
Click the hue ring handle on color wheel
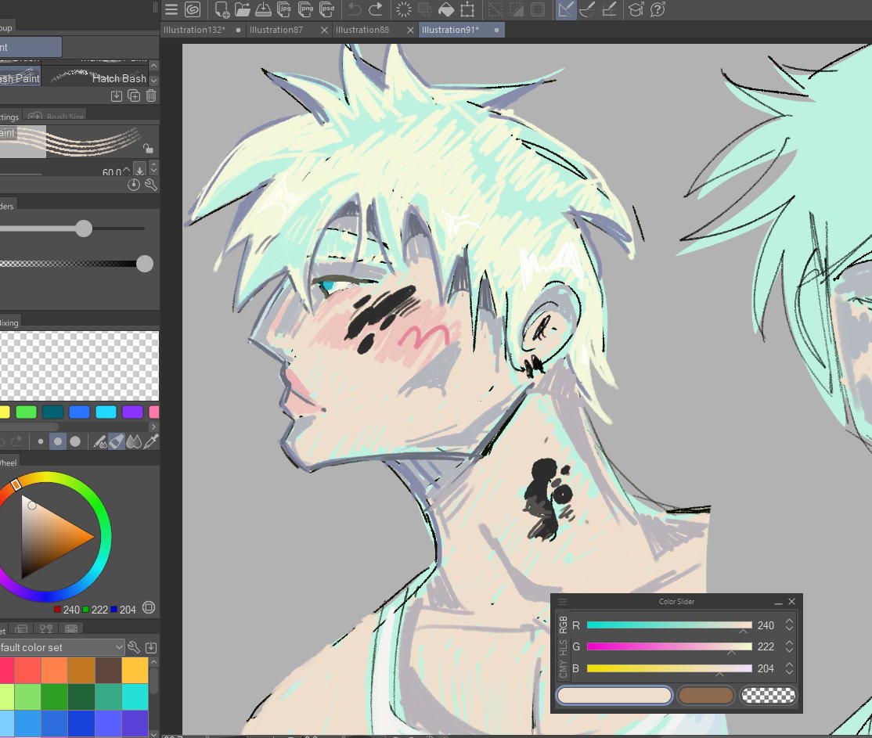(x=16, y=484)
